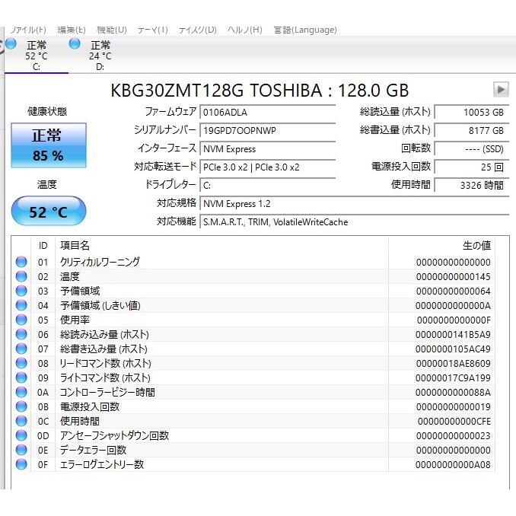Viewport: 516px width, 516px height.
Task: Click the power on count 25 回
Action: coord(472,167)
